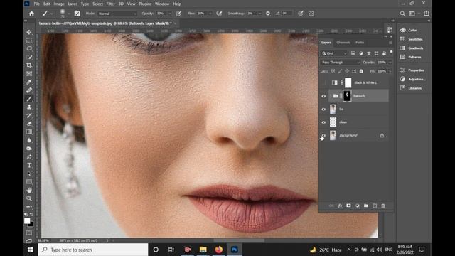The height and width of the screenshot is (256, 455).
Task: Create new fill or adjustment layer
Action: [358, 206]
